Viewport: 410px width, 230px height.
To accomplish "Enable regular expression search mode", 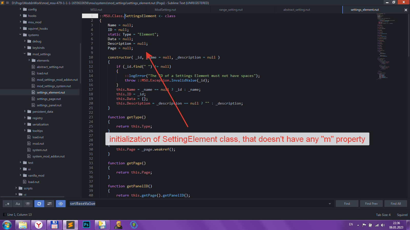I will click(7, 204).
